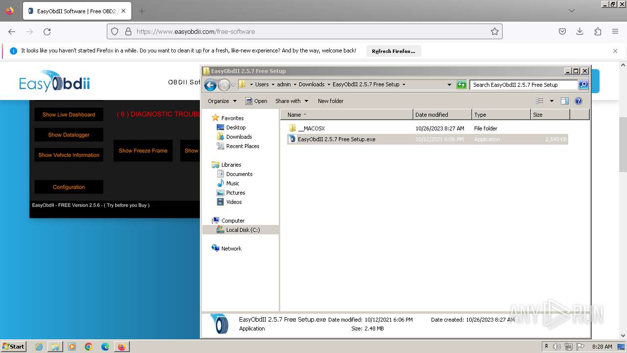
Task: Open Recent Places in the sidebar
Action: click(x=242, y=146)
